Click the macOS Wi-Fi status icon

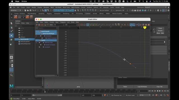pos(139,1)
